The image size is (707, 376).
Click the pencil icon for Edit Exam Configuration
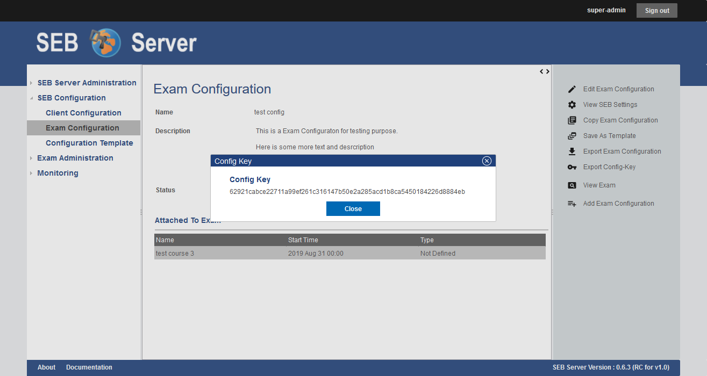[x=572, y=89]
